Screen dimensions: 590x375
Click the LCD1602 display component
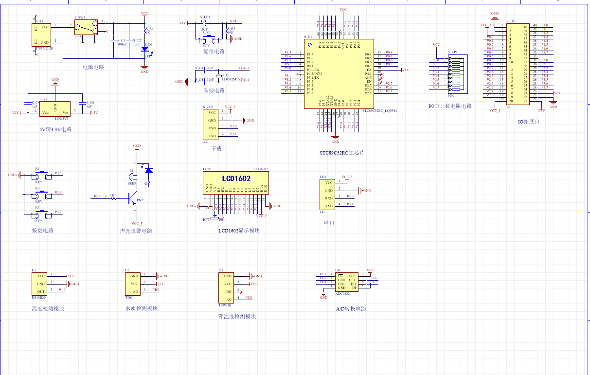tap(236, 182)
